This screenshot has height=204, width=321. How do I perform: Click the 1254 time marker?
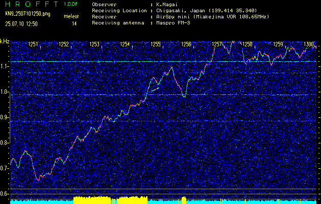125,44
